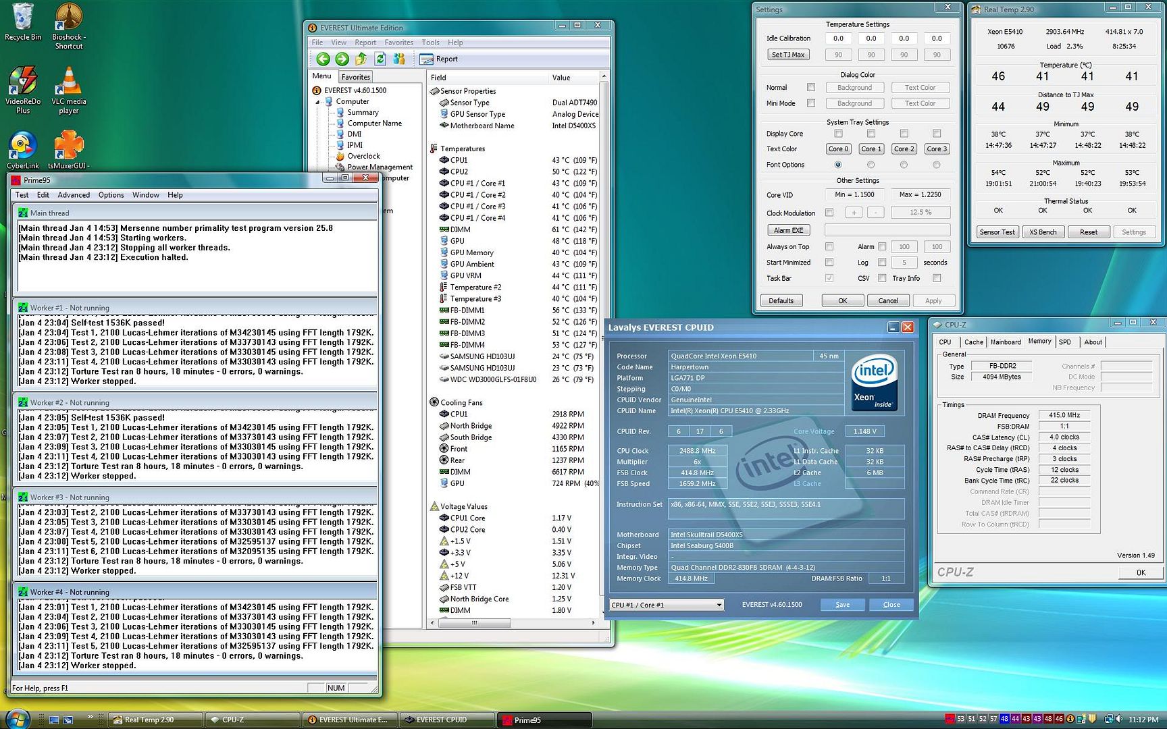
Task: Click the Core 2 text color button
Action: click(904, 149)
